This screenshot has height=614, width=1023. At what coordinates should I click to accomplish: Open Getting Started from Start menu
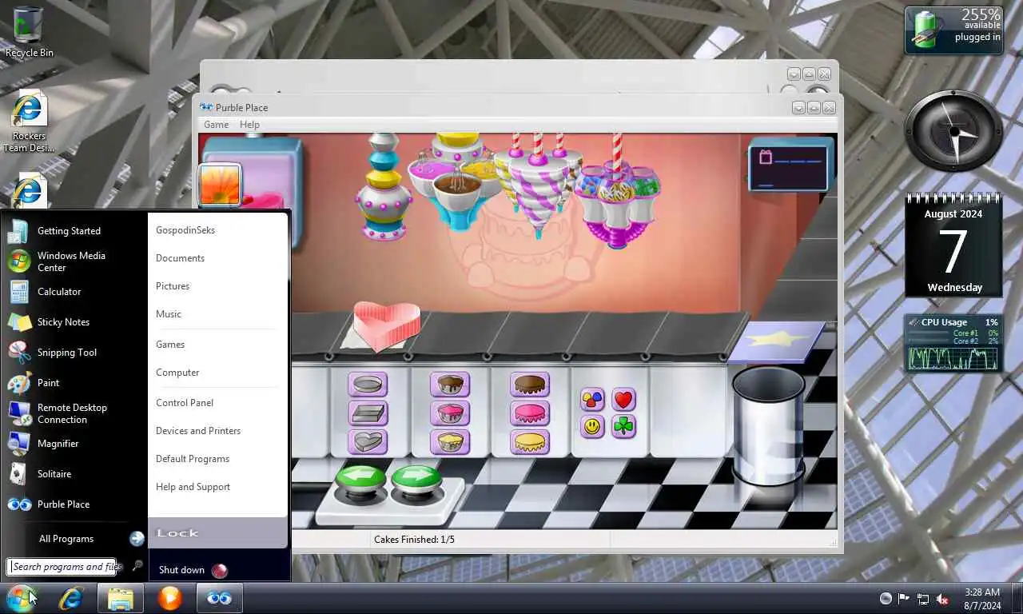[74, 231]
